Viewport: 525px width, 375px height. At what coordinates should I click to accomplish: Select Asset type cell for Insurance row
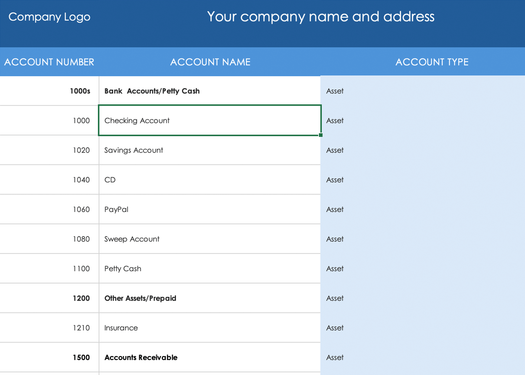[422, 328]
